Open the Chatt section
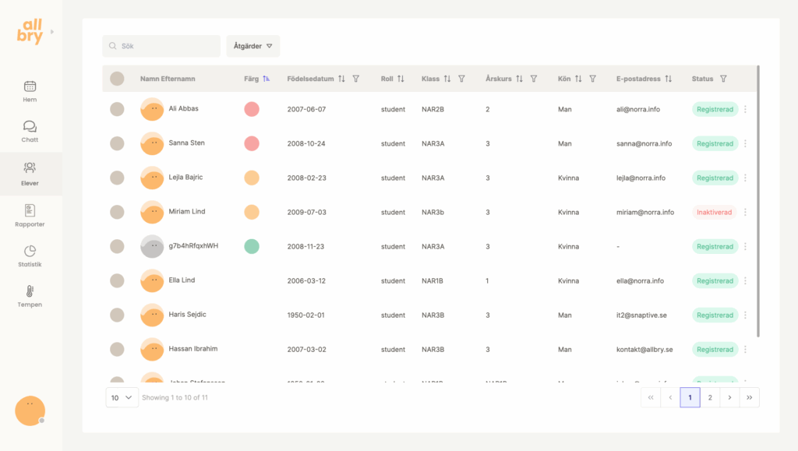Screen dimensions: 798x451 pyautogui.click(x=30, y=131)
